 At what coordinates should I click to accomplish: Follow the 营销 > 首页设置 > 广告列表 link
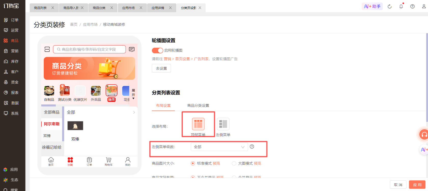click(186, 59)
